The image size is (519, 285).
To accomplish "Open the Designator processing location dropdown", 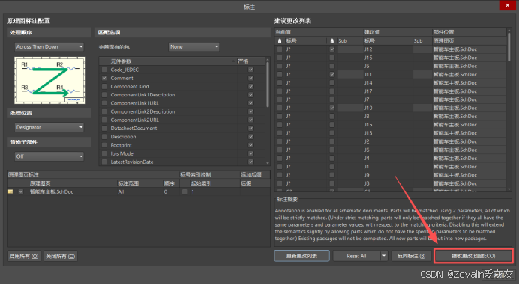I will [x=49, y=127].
